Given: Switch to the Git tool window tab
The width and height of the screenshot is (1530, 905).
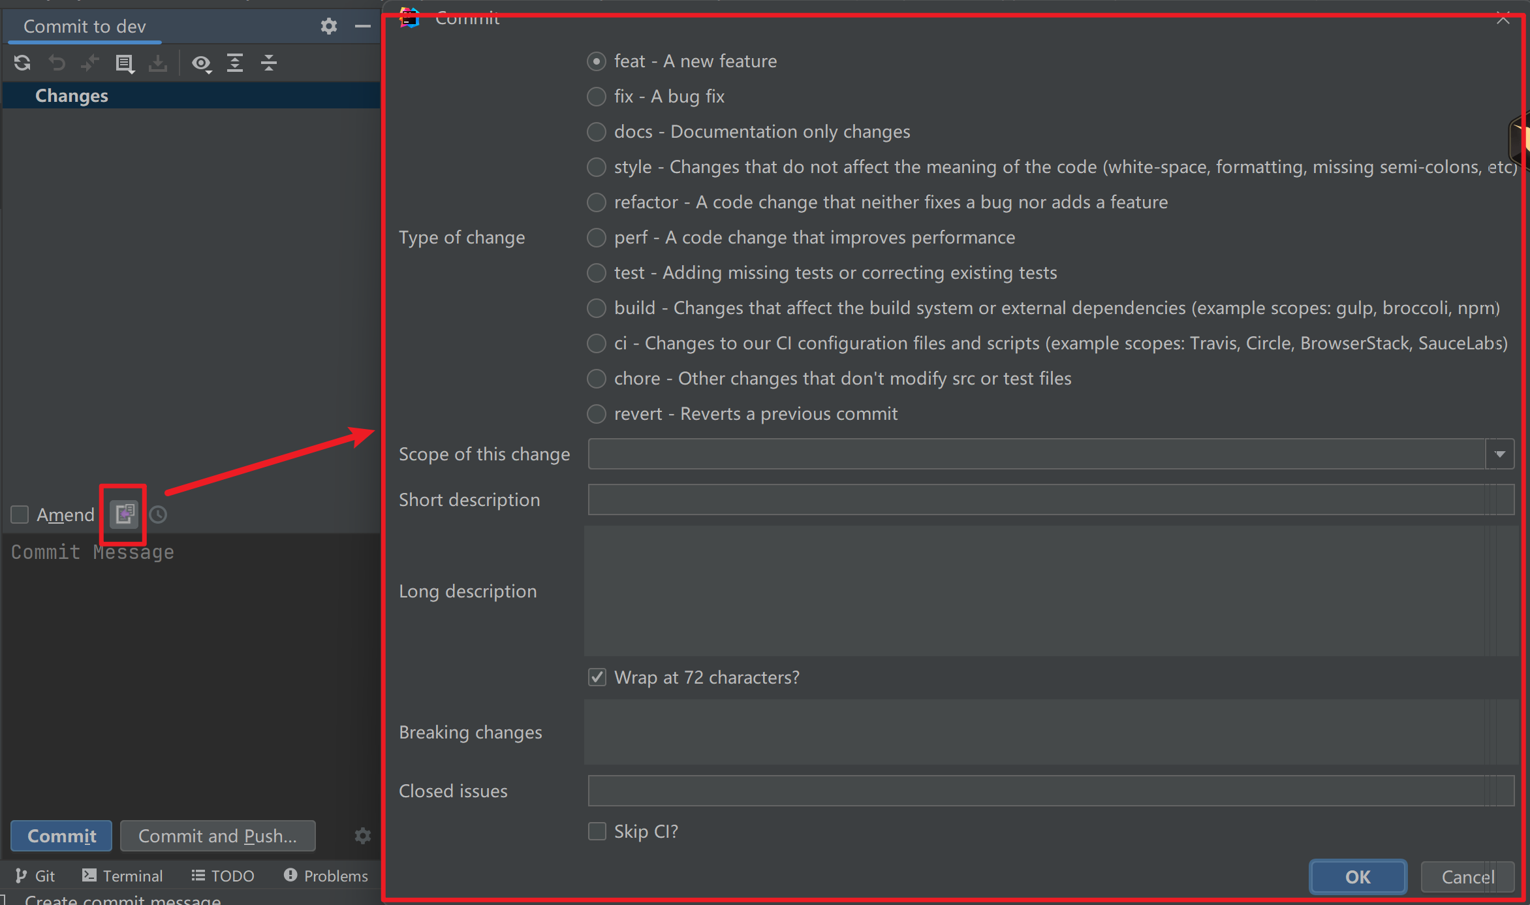Looking at the screenshot, I should pos(35,876).
